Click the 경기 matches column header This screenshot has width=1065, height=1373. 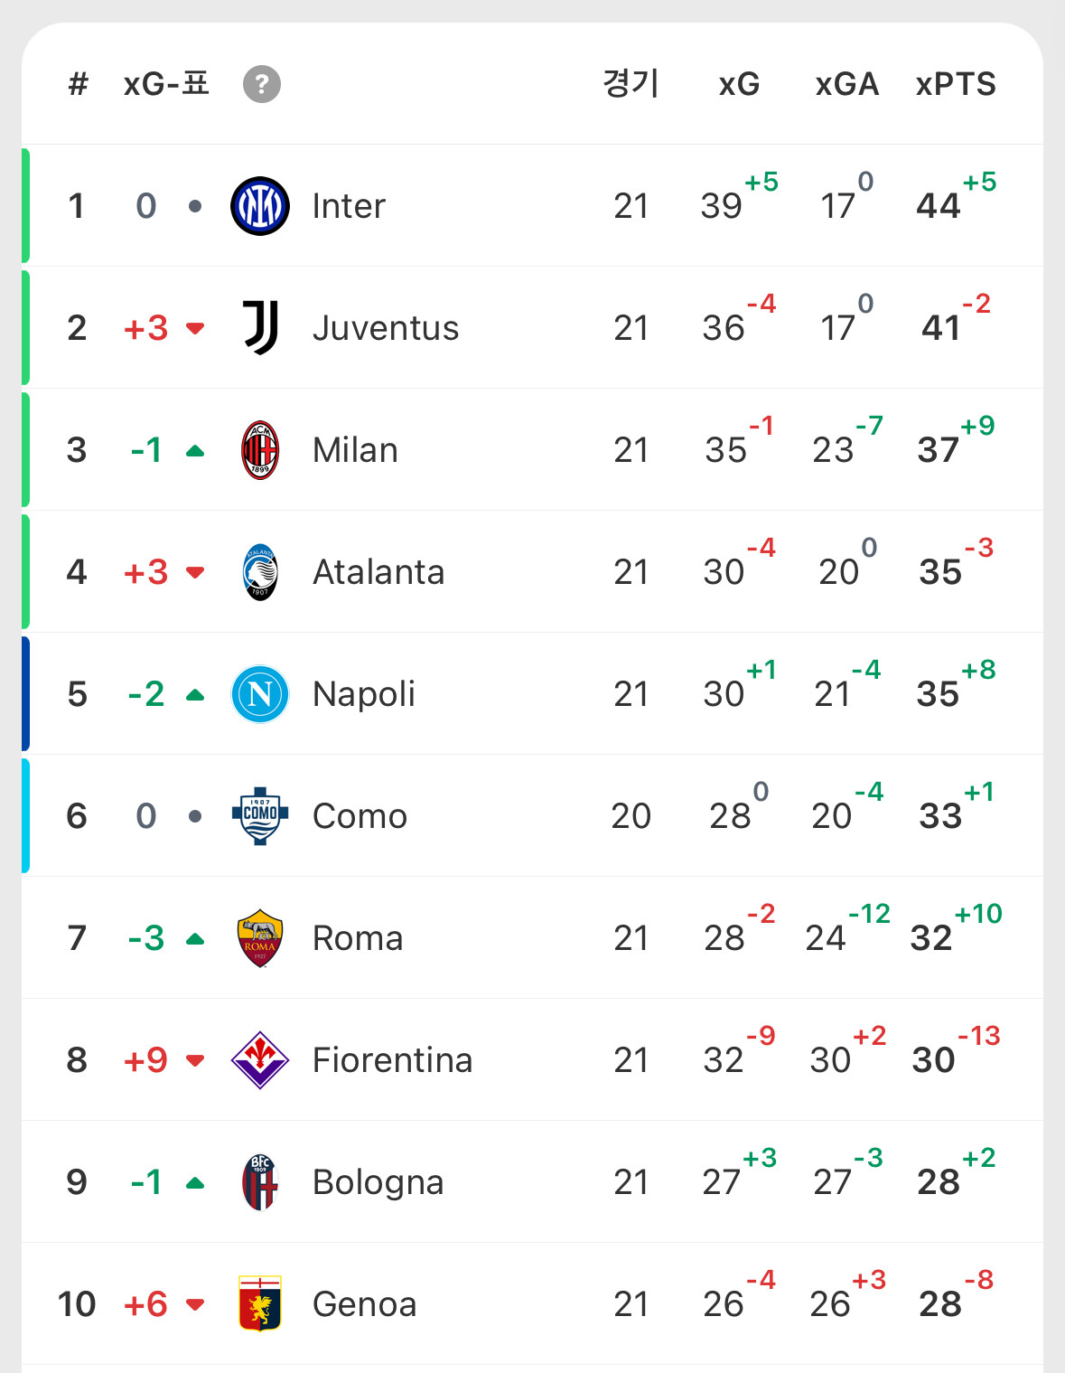click(x=631, y=84)
